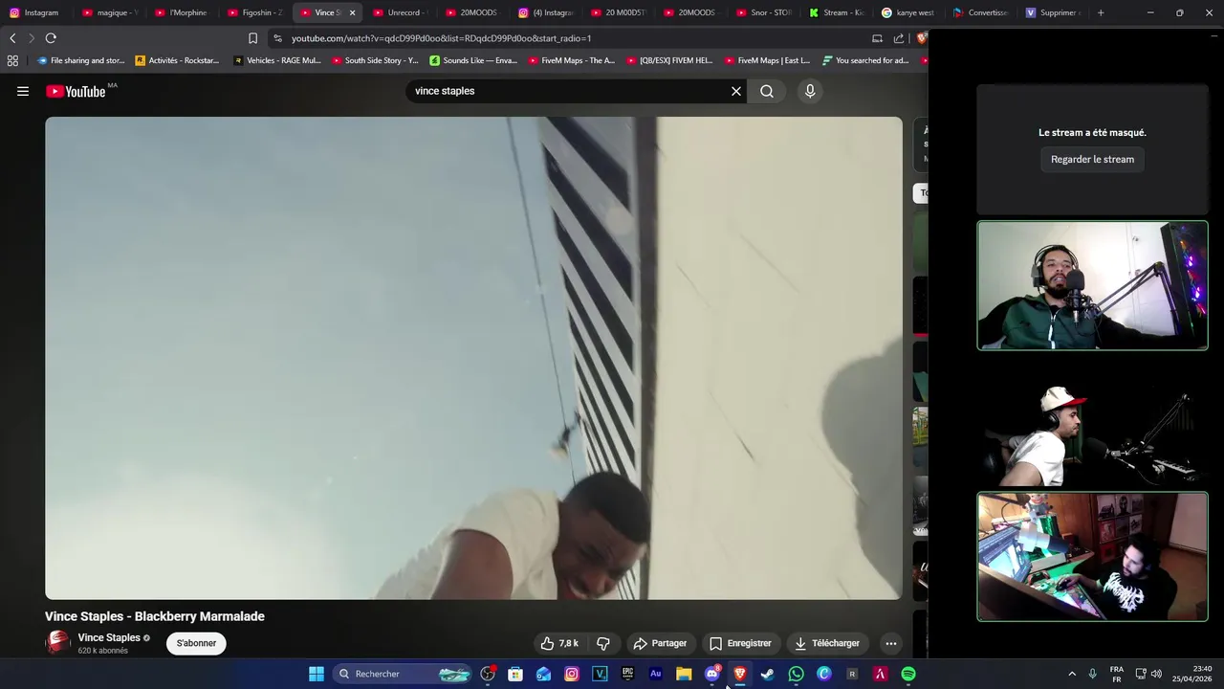The image size is (1224, 689).
Task: Open the Vince Staples channel name link
Action: [x=109, y=637]
